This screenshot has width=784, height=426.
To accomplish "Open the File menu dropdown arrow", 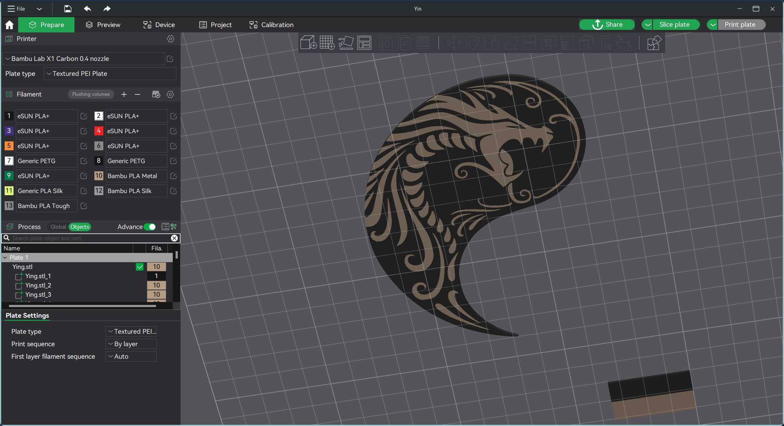I will coord(39,9).
